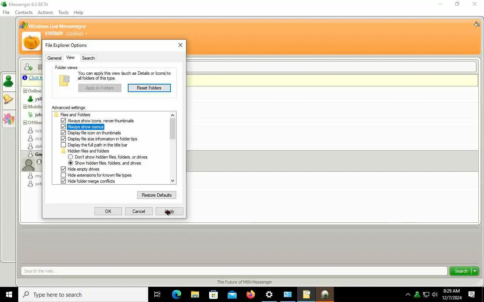Open Task View on the taskbar
Viewport: 484px width, 302px height.
pos(157,294)
